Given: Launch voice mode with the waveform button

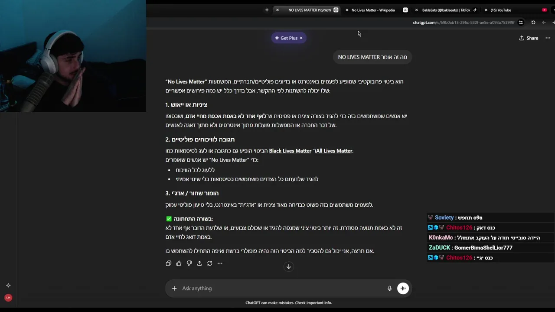Looking at the screenshot, I should [403, 288].
